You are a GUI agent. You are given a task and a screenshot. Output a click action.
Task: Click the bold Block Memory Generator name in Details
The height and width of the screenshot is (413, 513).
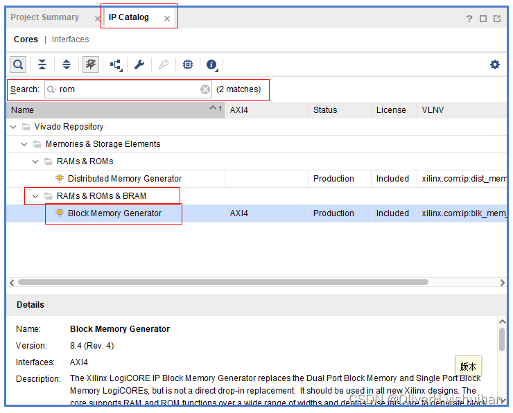(x=120, y=329)
